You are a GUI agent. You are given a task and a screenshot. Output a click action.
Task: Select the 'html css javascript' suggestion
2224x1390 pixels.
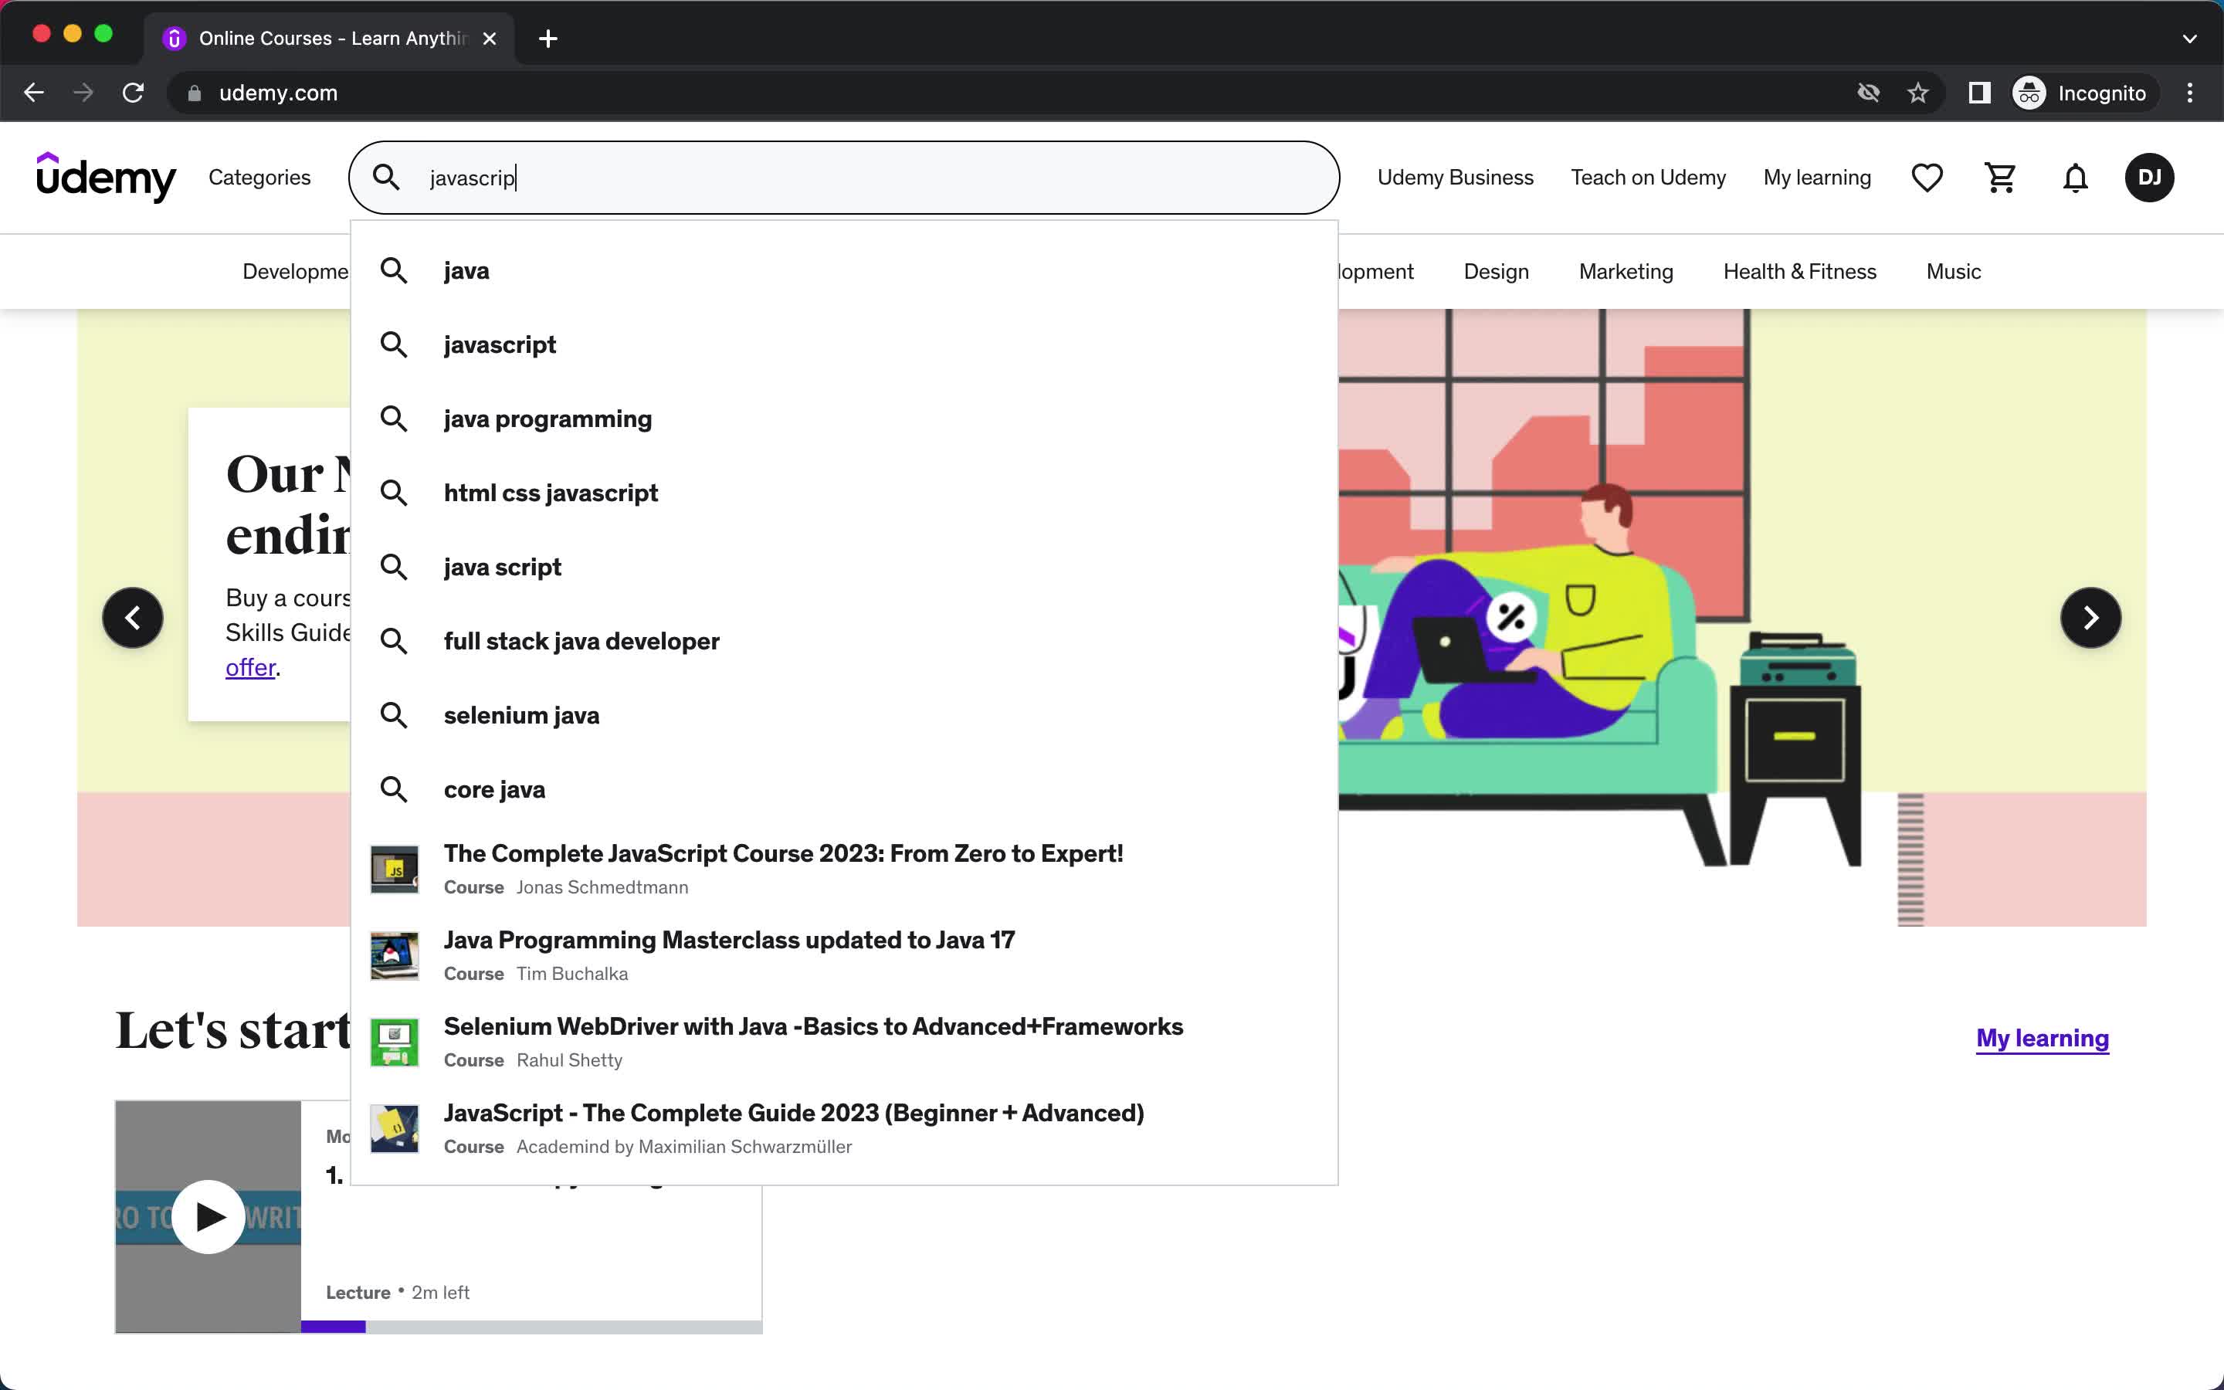click(x=843, y=493)
